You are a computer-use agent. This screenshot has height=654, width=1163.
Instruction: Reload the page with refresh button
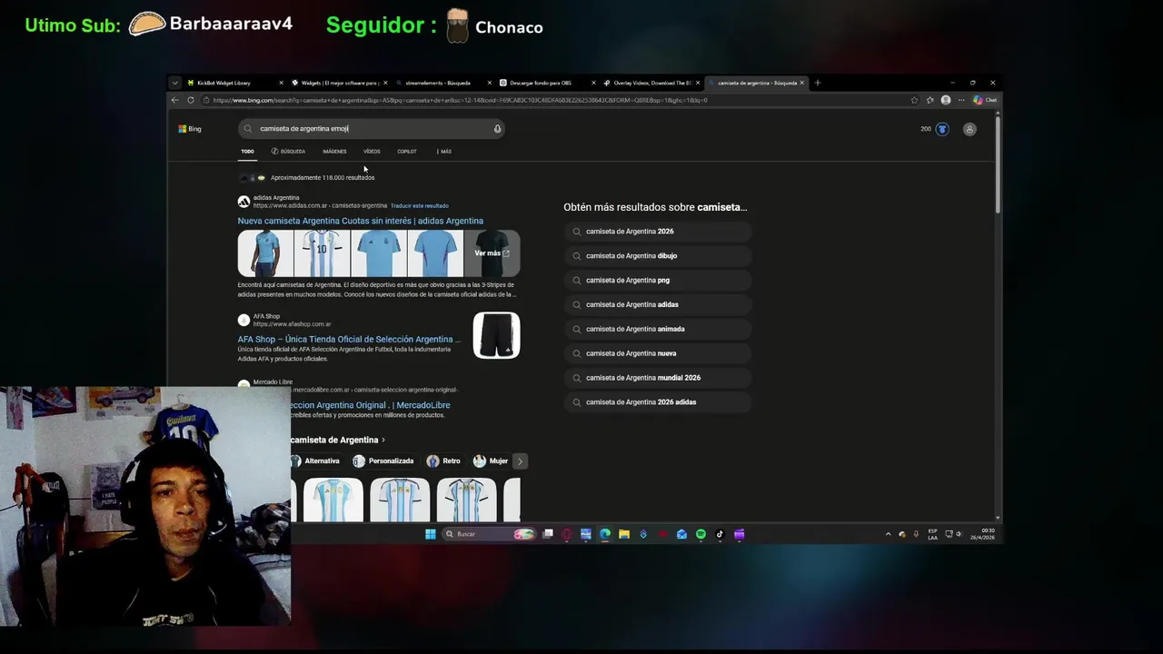[x=190, y=100]
